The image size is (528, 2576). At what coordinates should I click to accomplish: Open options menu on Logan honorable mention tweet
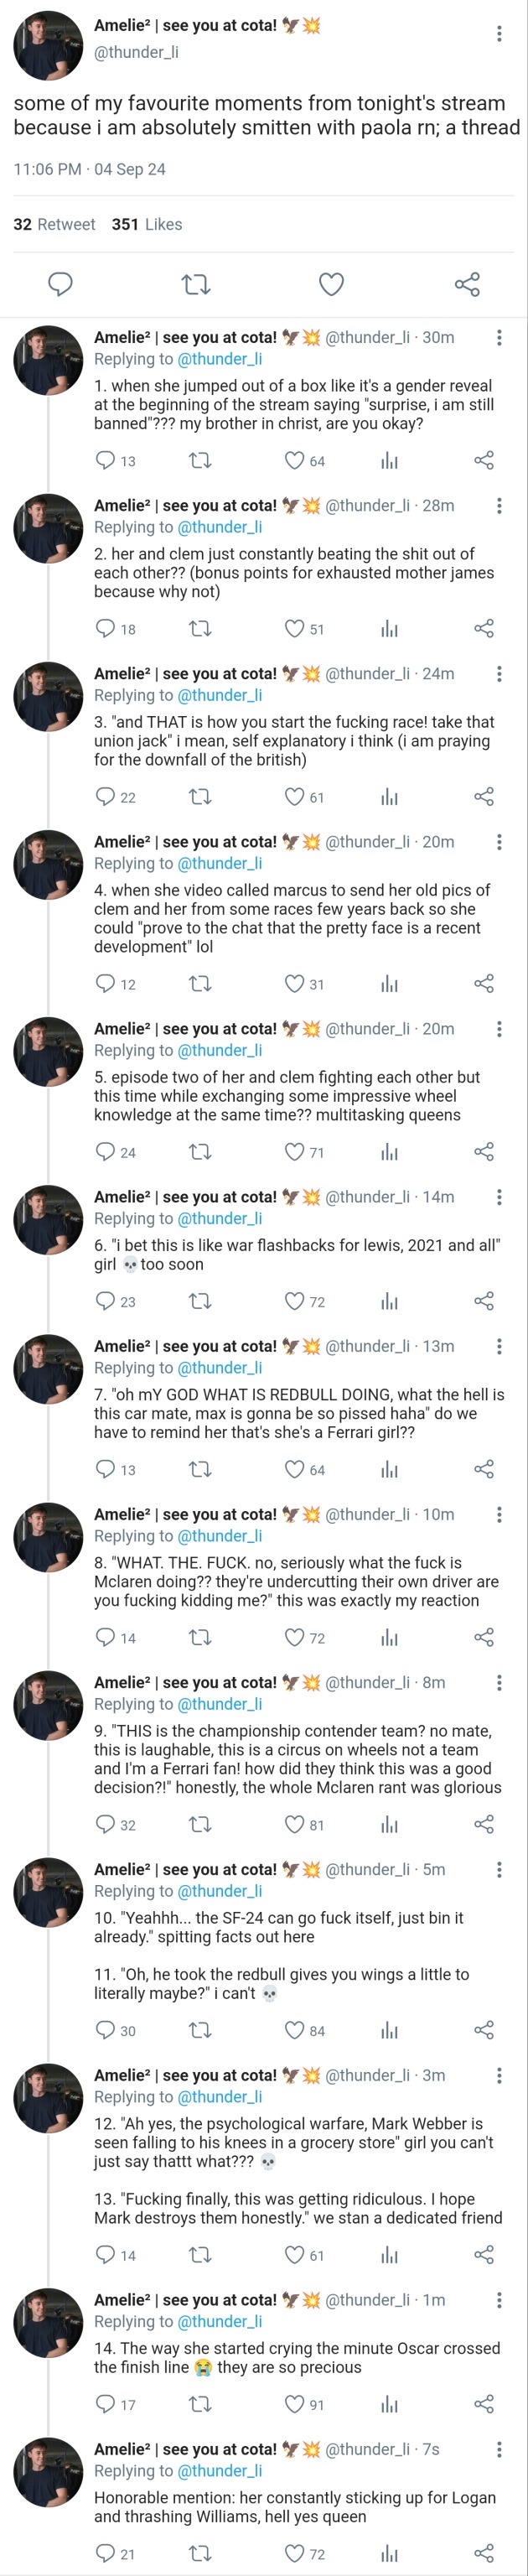click(499, 2449)
